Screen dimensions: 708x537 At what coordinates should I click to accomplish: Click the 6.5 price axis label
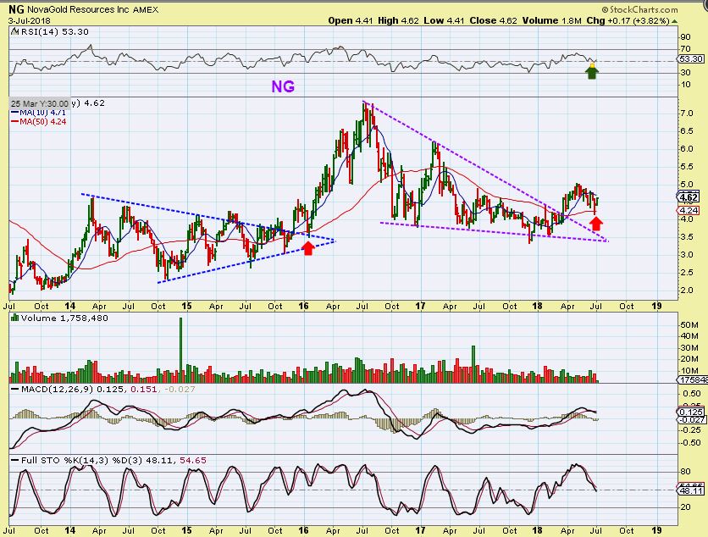(687, 131)
